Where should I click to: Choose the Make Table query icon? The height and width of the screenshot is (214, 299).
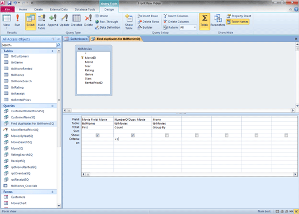click(x=41, y=21)
